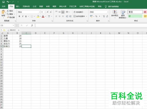The height and width of the screenshot is (109, 147).
Task: Click the 格式刷 format painter button
Action: tap(11, 17)
